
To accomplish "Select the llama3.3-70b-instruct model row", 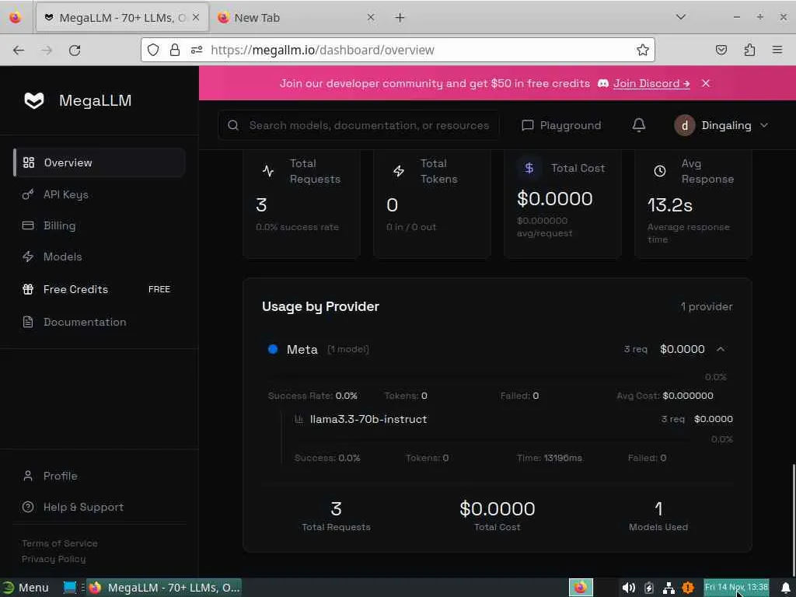I will click(513, 419).
